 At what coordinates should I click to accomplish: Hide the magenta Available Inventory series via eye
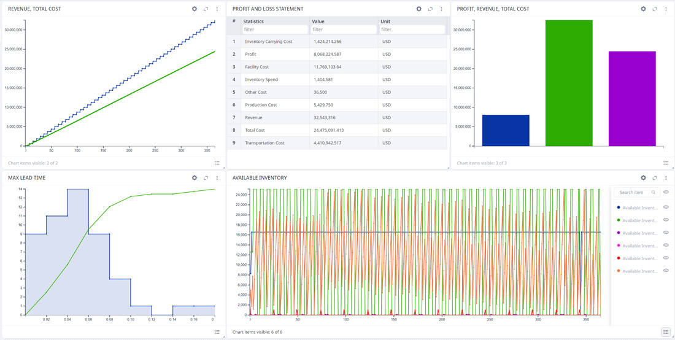point(666,245)
